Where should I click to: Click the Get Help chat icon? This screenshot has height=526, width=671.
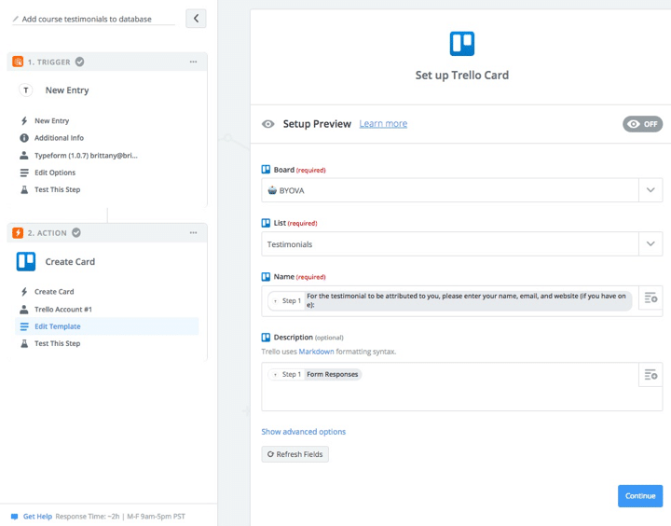tap(15, 517)
